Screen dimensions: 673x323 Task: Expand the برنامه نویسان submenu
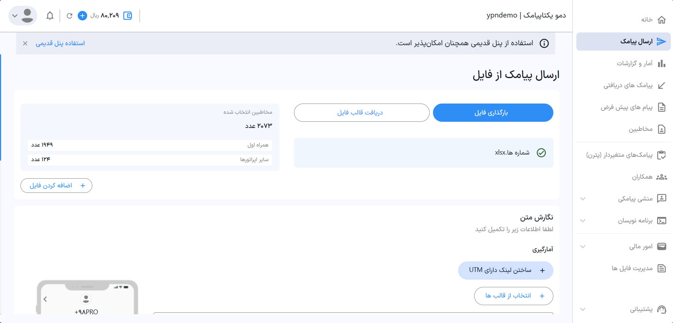[x=583, y=221]
